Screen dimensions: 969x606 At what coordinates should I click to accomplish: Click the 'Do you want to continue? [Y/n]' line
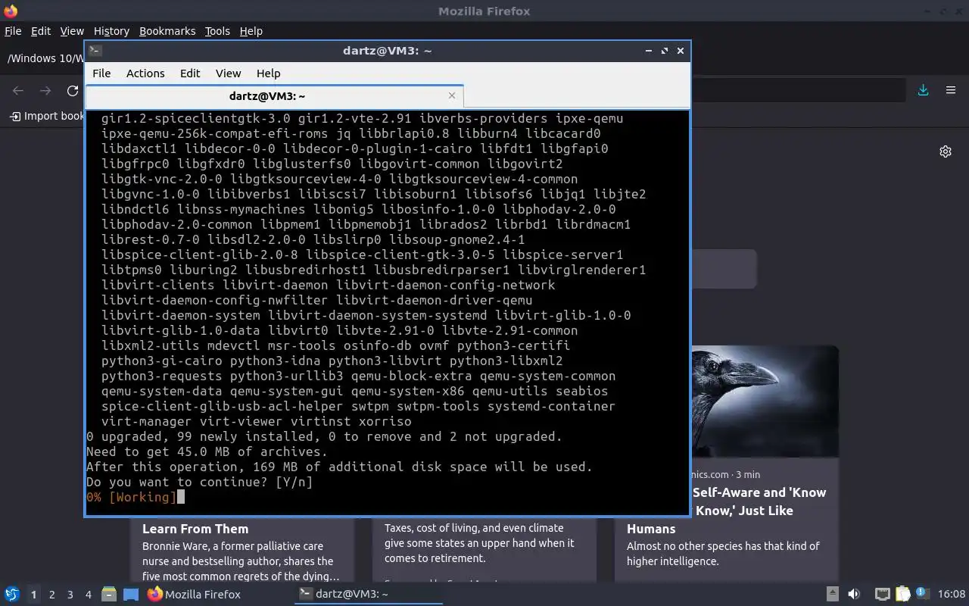pos(200,482)
